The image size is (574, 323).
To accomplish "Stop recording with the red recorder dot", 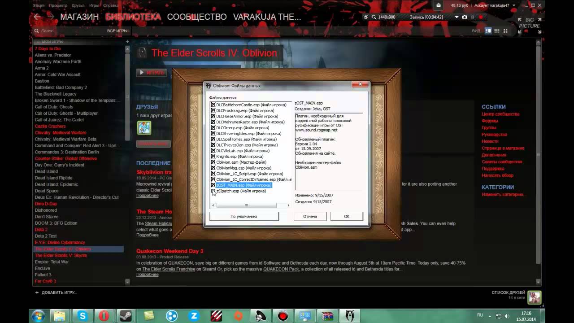I will 481,17.
